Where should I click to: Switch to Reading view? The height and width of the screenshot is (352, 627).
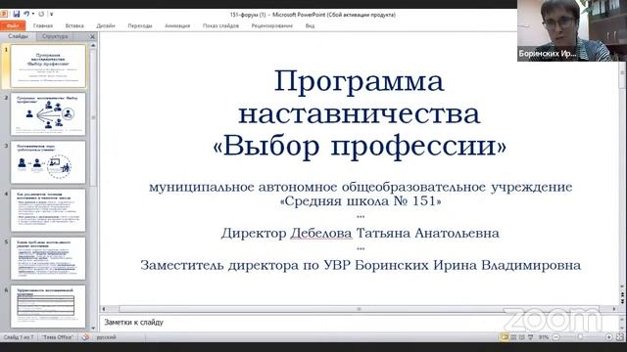pyautogui.click(x=522, y=337)
